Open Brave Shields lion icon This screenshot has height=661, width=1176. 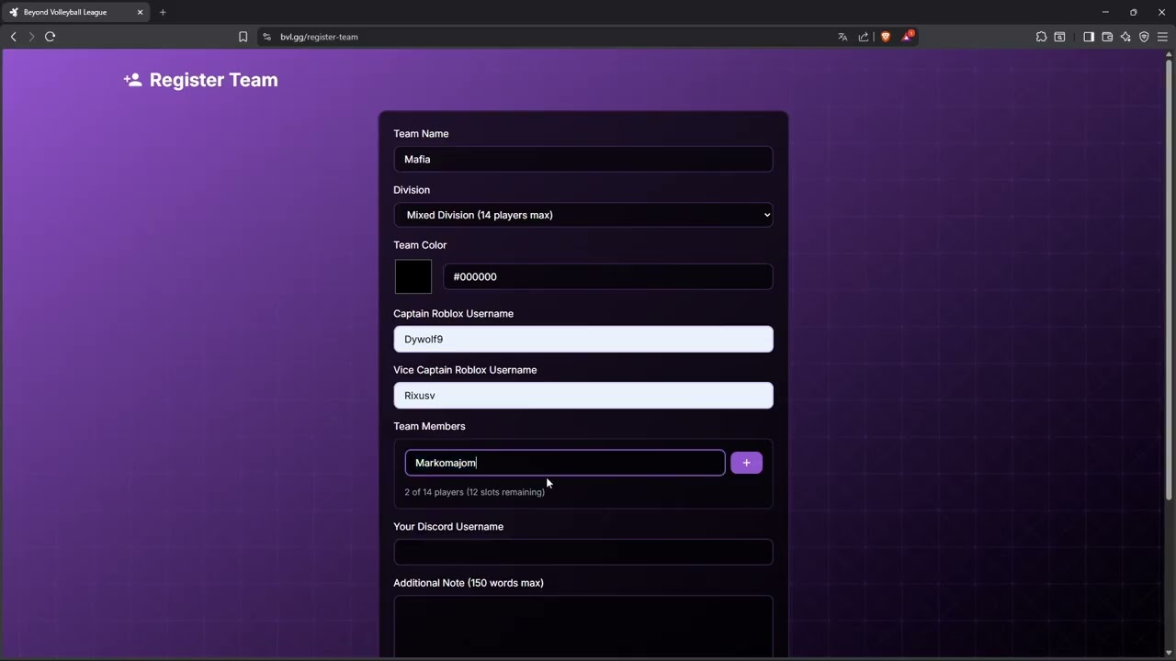tap(886, 37)
